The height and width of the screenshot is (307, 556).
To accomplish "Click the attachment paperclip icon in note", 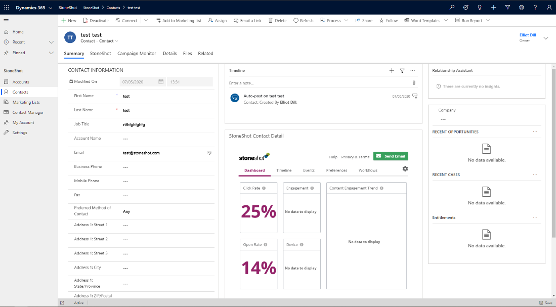I will click(x=413, y=82).
